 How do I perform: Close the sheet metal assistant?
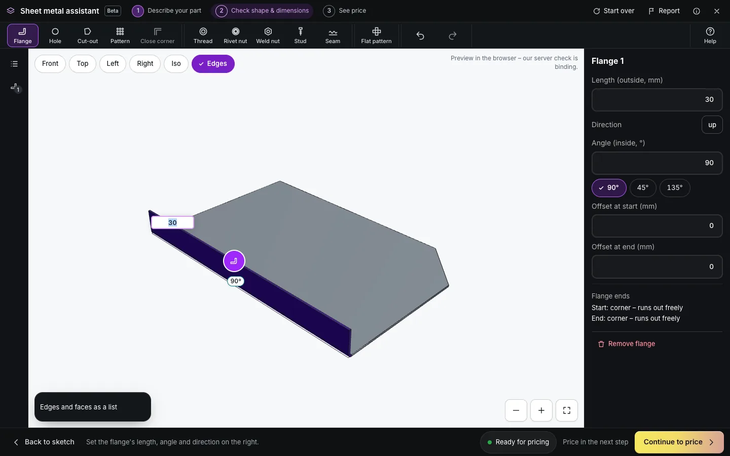pos(717,11)
